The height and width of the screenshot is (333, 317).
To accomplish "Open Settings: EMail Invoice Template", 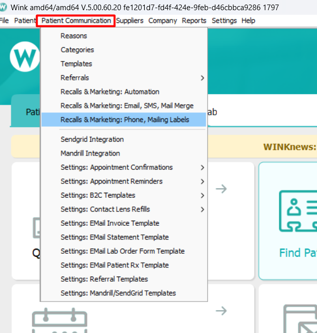I will (x=124, y=223).
